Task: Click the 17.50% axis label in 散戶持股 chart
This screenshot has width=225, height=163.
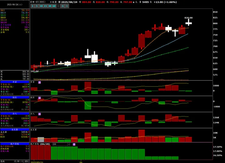Action: coord(217,147)
